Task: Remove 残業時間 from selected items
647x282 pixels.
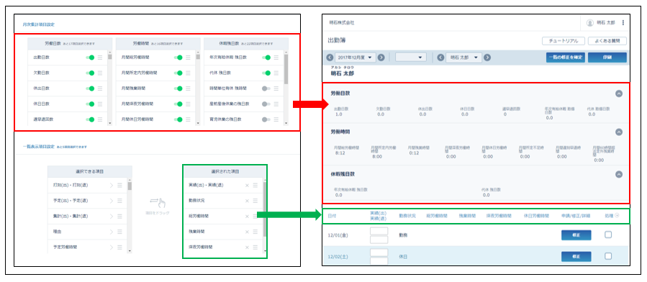Action: 247,232
